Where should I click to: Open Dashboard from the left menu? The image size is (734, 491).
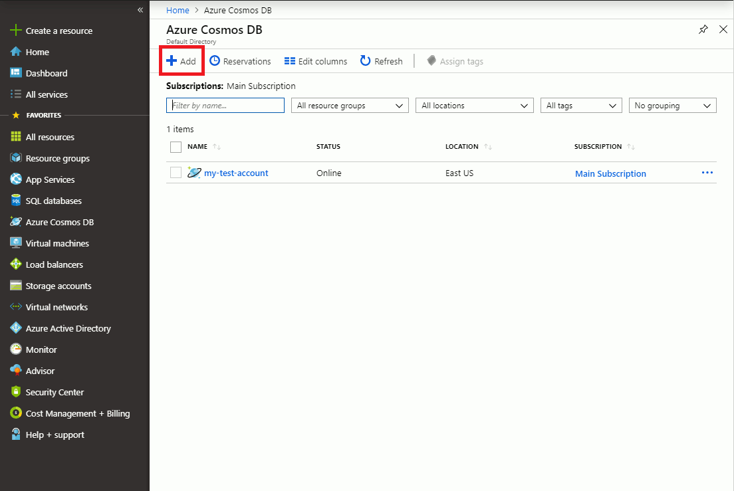[46, 73]
